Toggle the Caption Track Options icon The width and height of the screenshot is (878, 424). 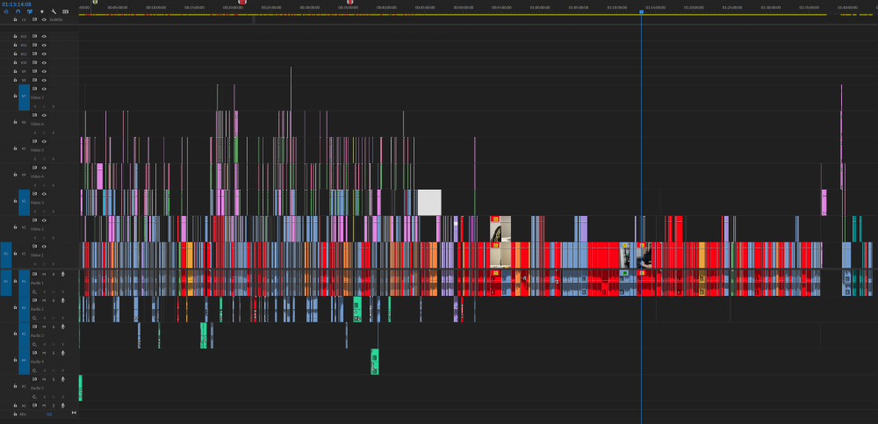pyautogui.click(x=65, y=11)
